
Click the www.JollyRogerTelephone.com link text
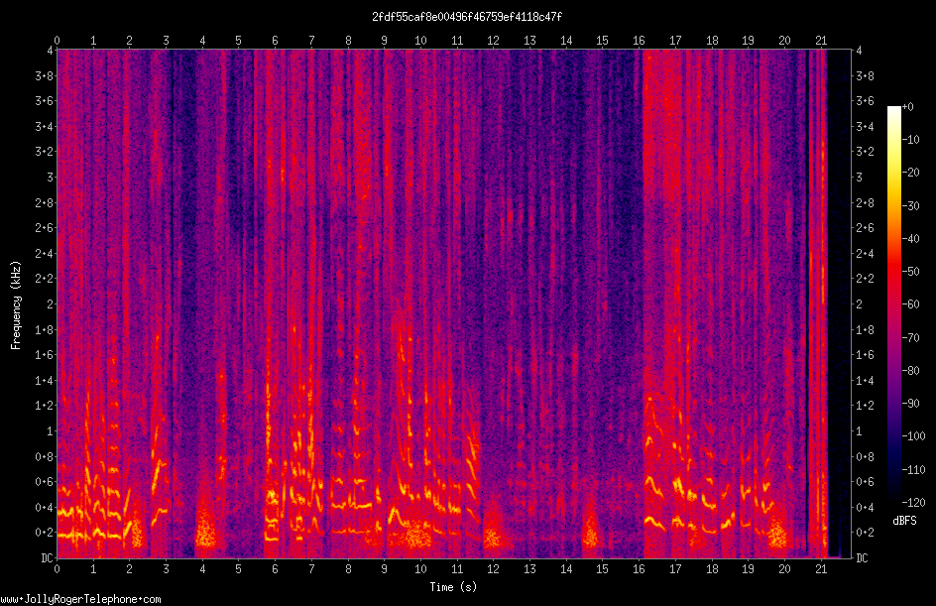pos(80,599)
